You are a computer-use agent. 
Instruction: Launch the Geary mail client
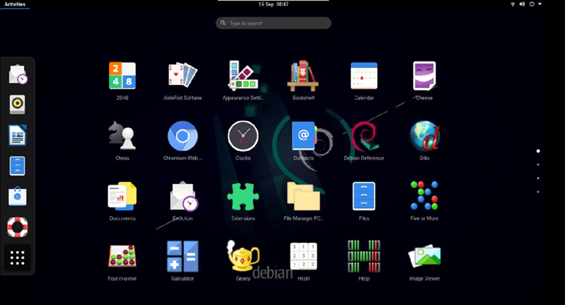(x=242, y=256)
